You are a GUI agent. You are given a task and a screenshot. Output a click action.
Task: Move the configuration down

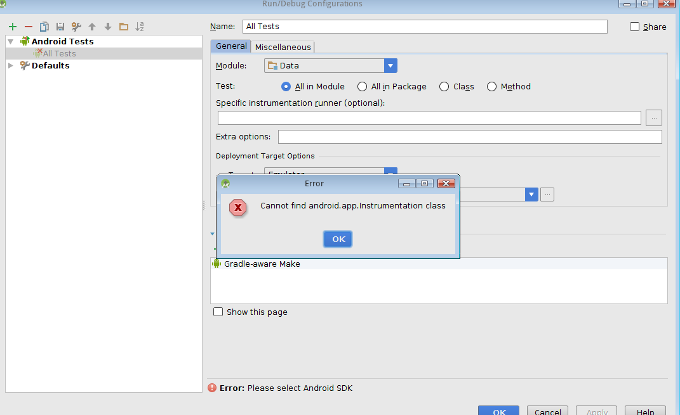tap(108, 27)
